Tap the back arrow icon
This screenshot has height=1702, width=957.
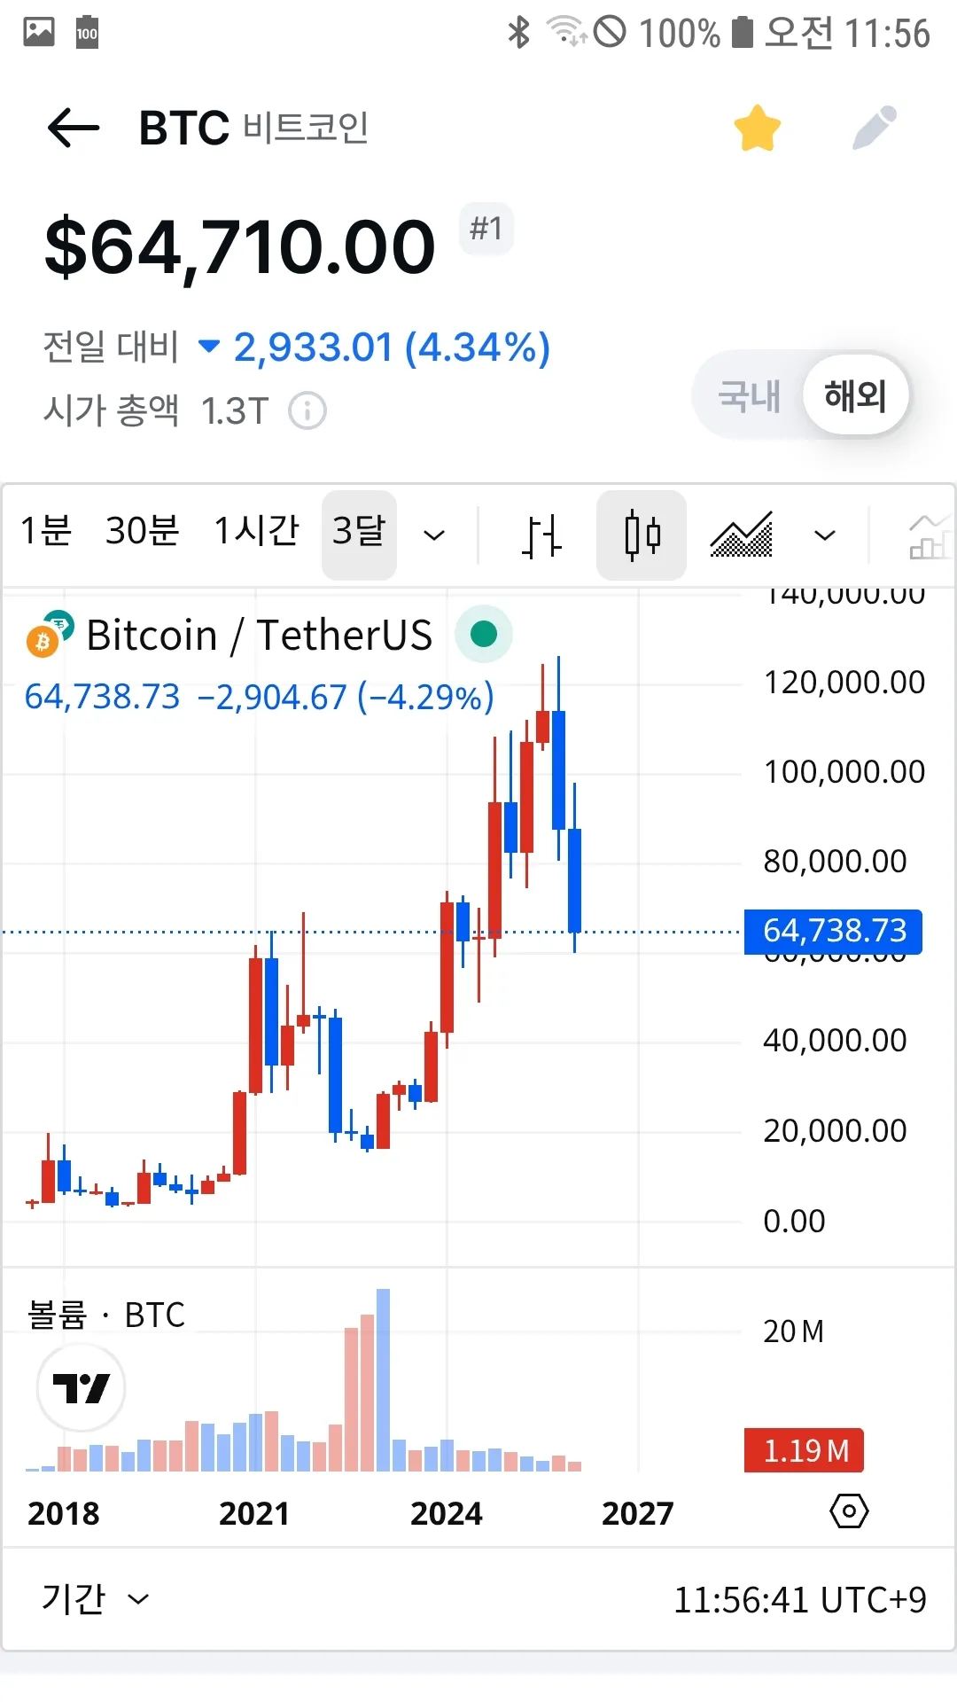[74, 129]
